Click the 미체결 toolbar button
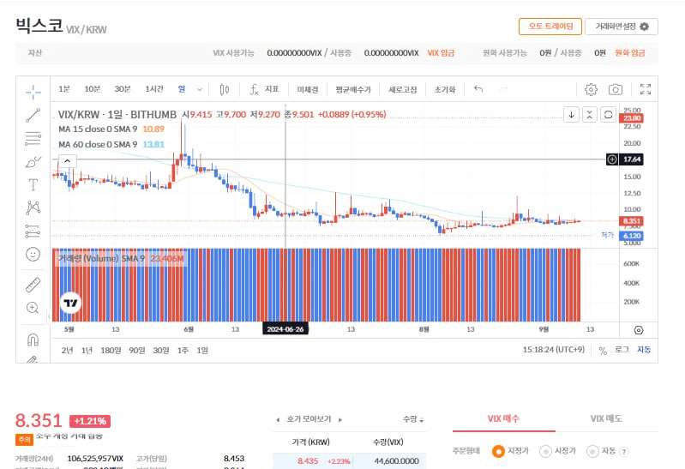 point(308,90)
